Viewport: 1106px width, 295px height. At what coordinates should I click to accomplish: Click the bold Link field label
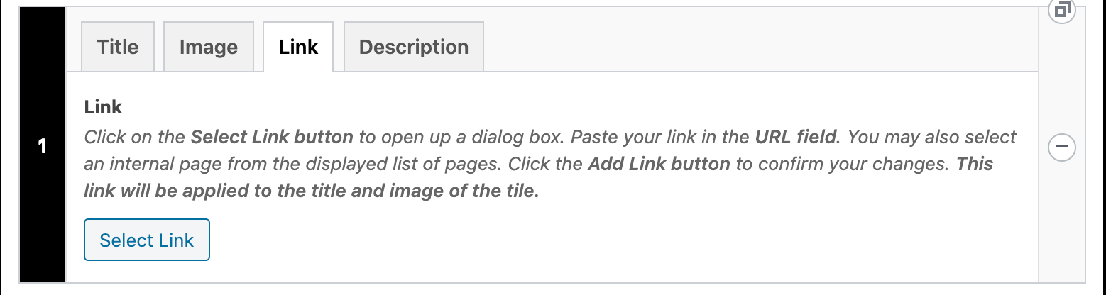coord(104,107)
